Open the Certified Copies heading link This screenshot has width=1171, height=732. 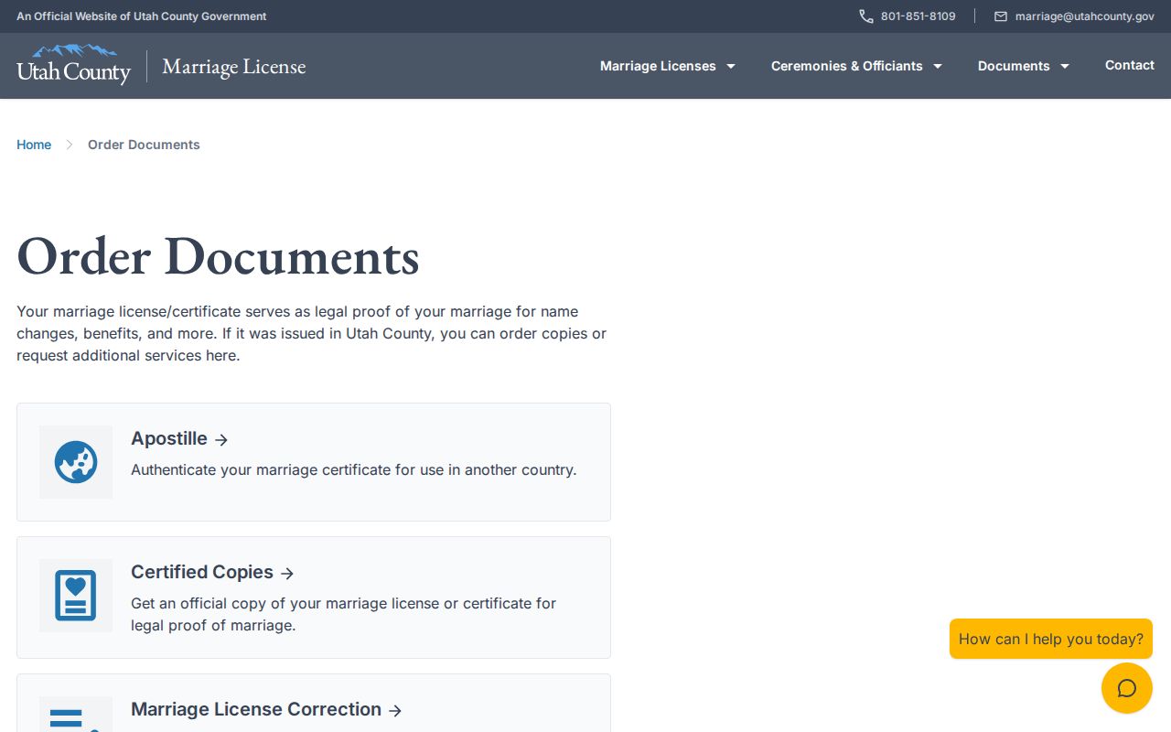click(x=202, y=572)
